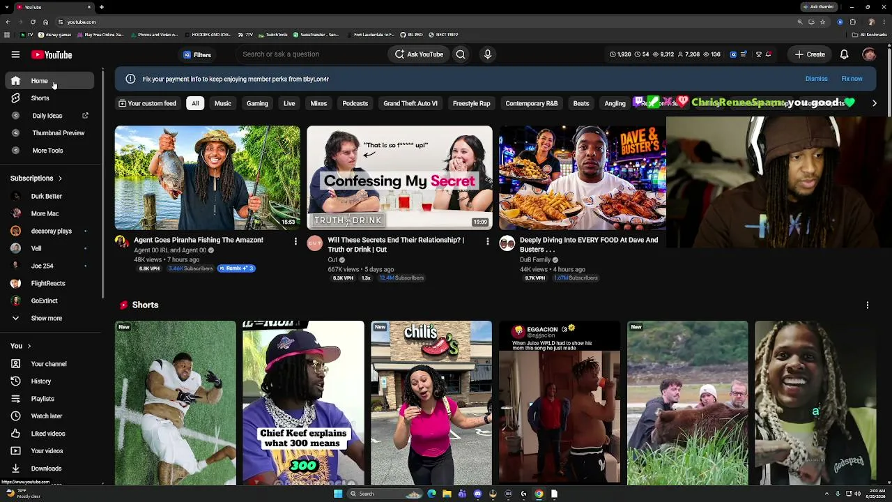Select the Freestyle Rap filter chip
Screen dimensions: 892x502
(x=472, y=103)
